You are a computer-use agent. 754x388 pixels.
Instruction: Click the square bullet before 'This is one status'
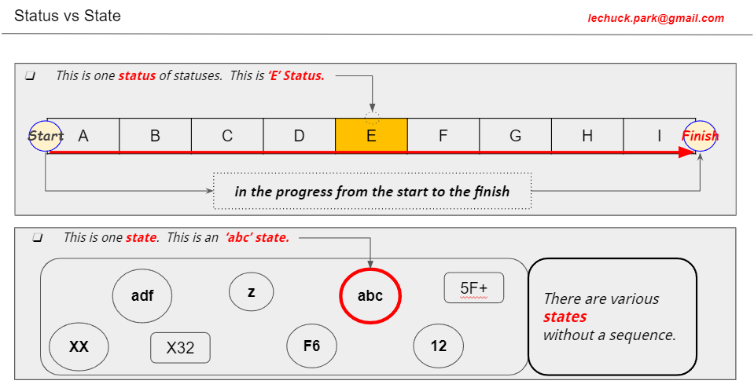(x=30, y=76)
